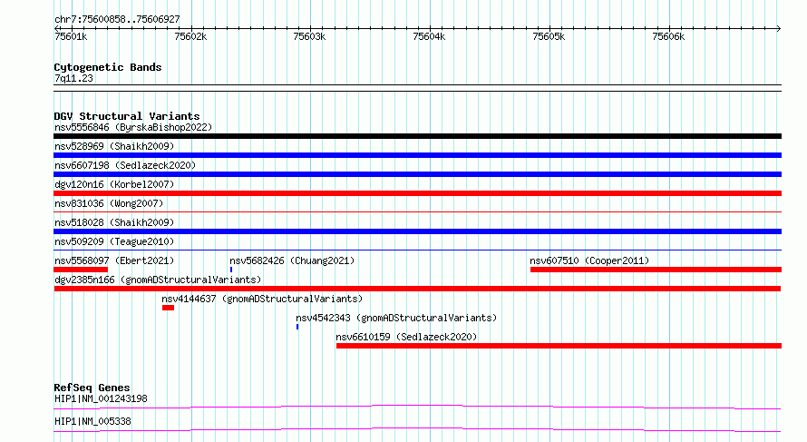Open nsv4144637 (gnomADStructuralVariants) label
Screen dimensions: 807x442
point(262,299)
